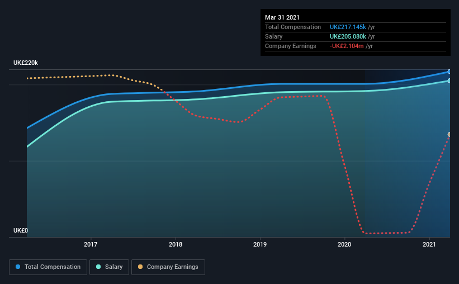Click the UK£220k y-axis label
The image size is (459, 284).
point(26,63)
